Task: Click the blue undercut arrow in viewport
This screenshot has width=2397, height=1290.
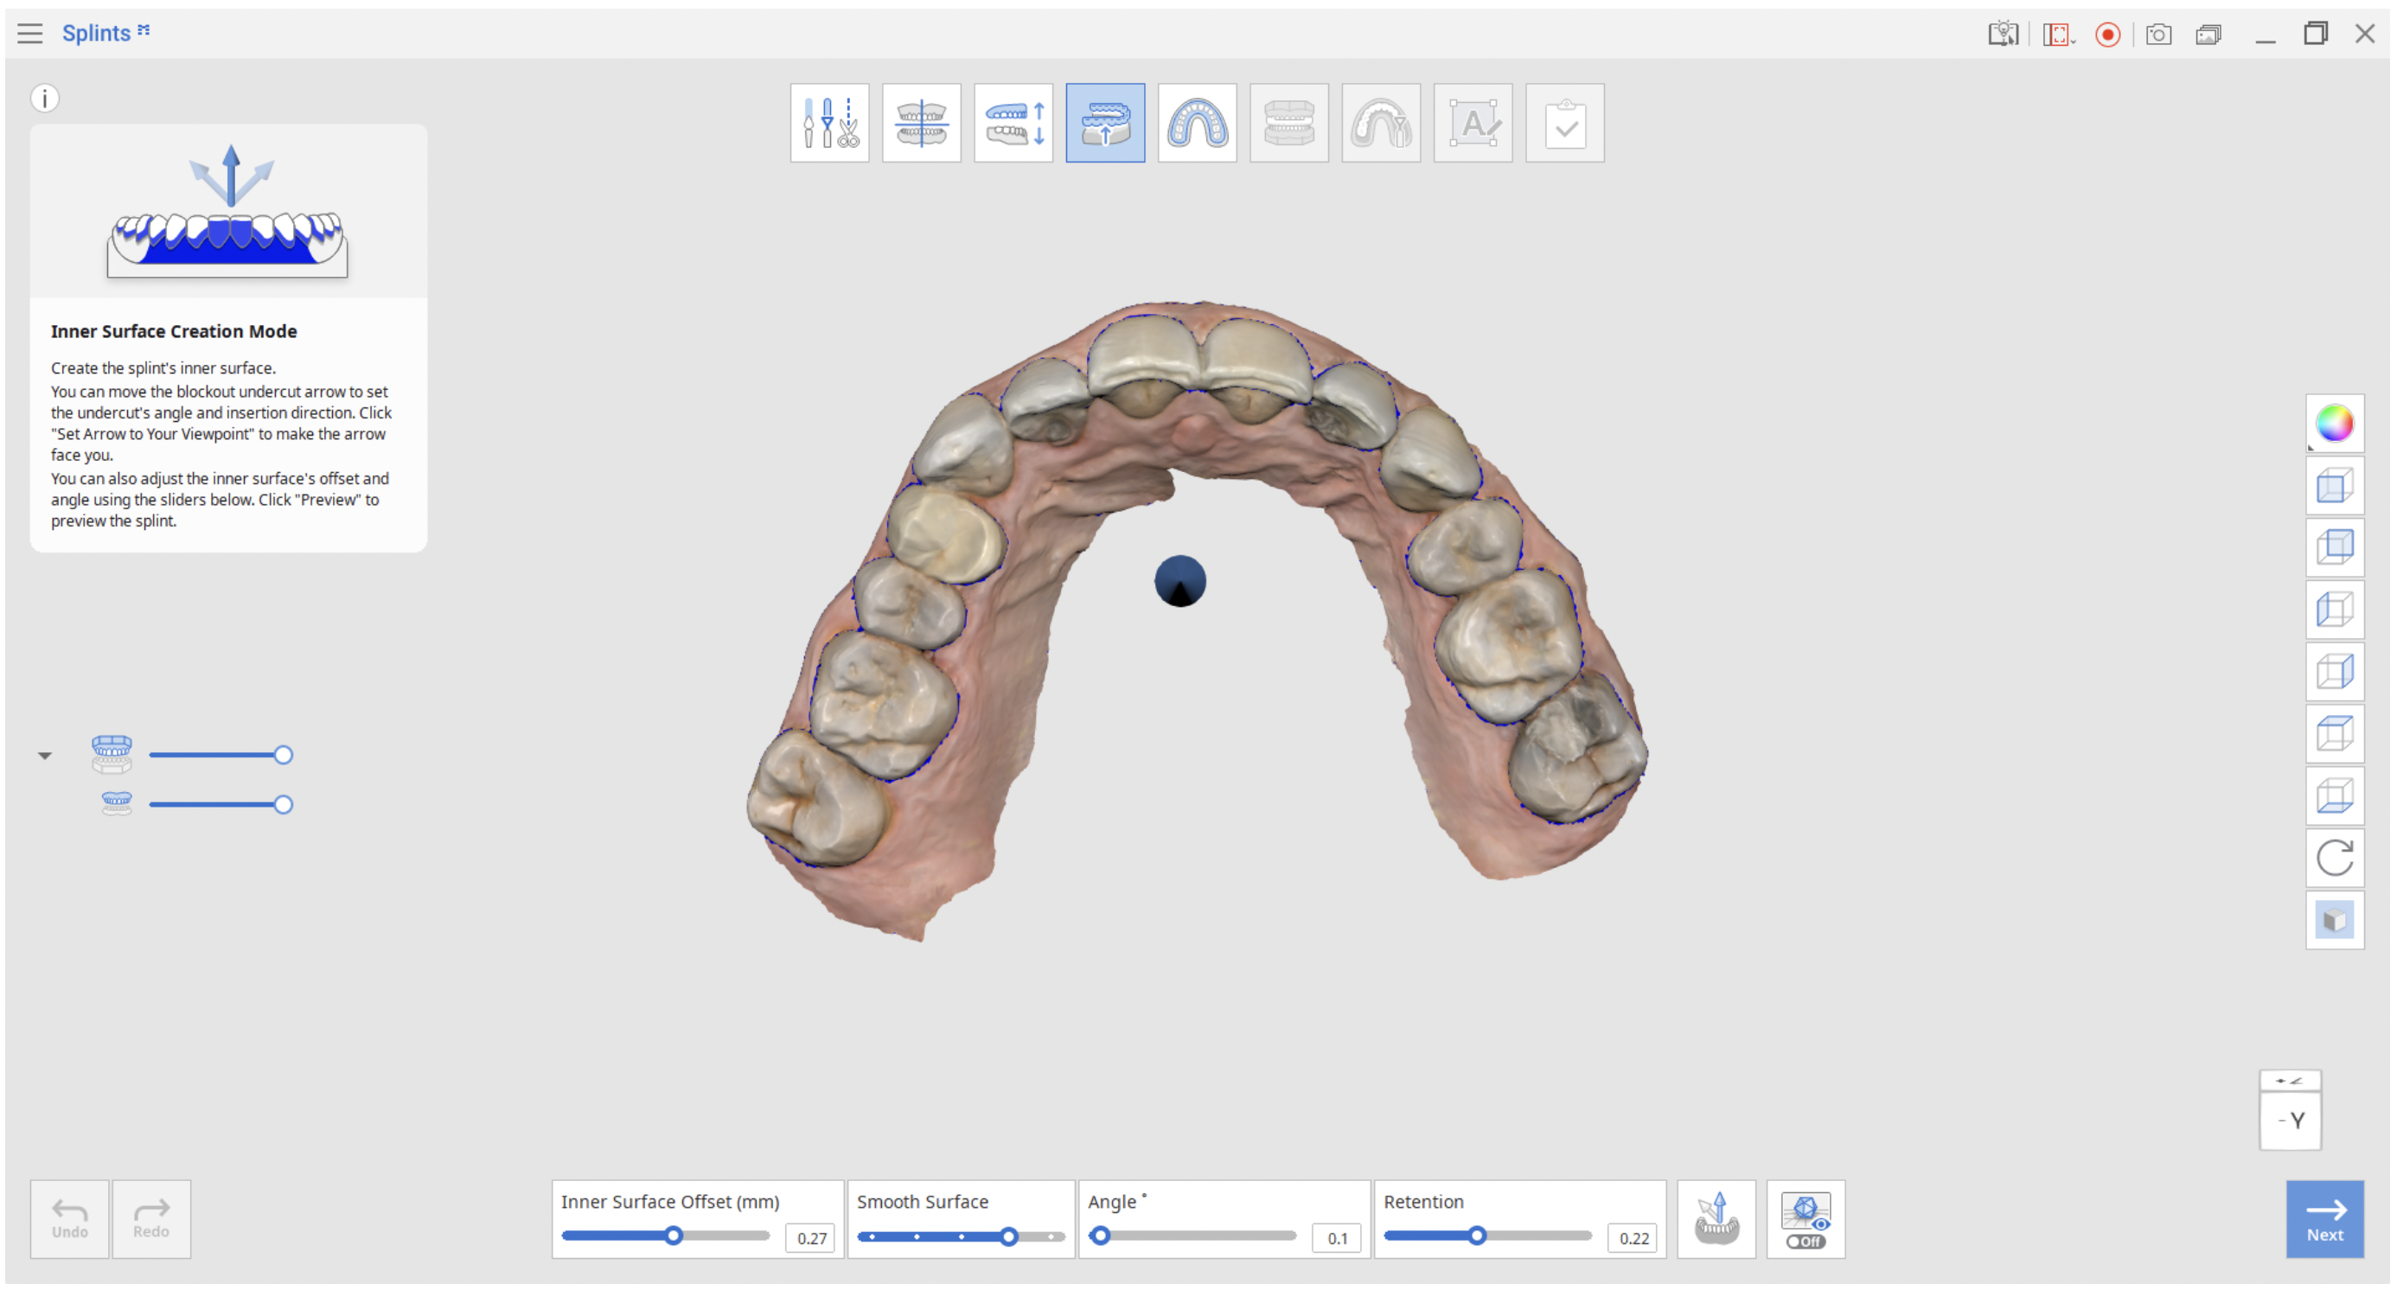Action: coord(1179,581)
